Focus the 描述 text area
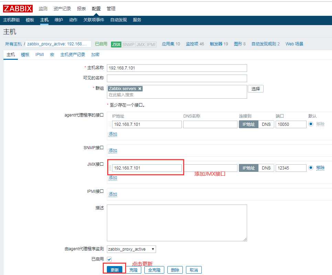Image resolution: width=332 pixels, height=275 pixels. (x=177, y=223)
